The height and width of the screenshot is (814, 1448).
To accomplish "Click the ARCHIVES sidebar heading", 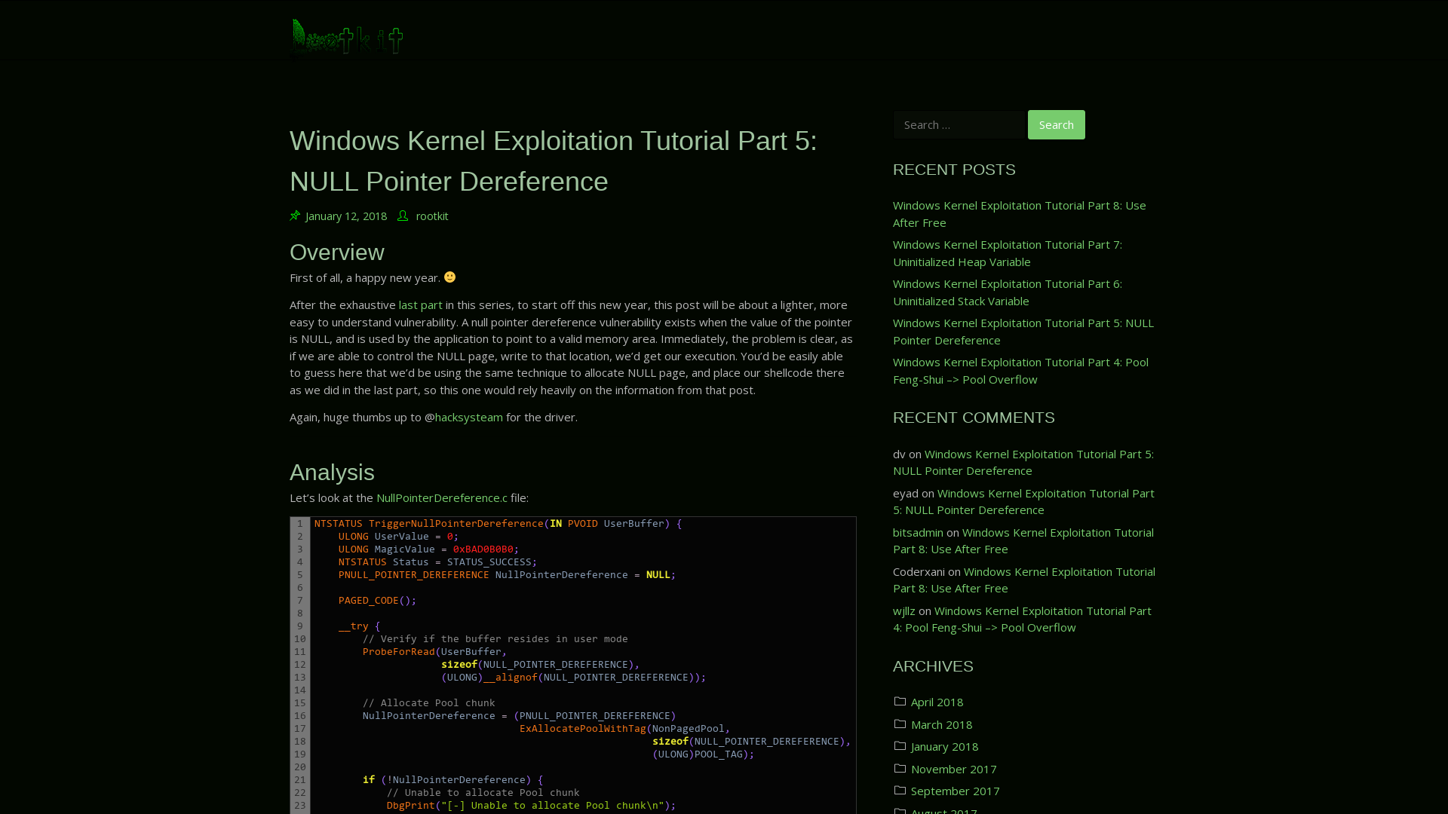I will pyautogui.click(x=933, y=666).
